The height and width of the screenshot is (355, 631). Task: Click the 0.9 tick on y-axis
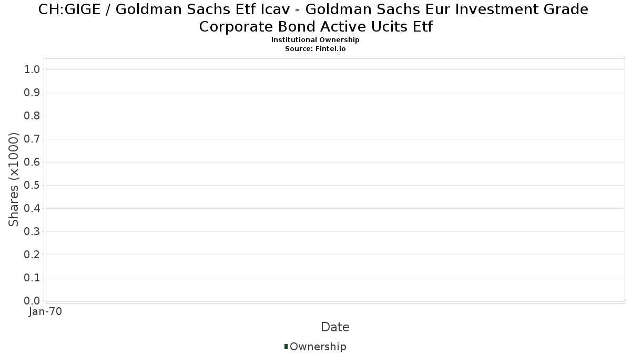pos(32,93)
